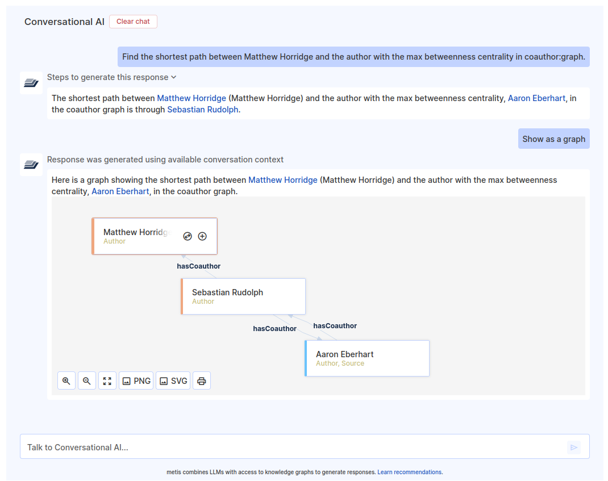Fit the graph to full screen
This screenshot has width=608, height=481.
pyautogui.click(x=107, y=380)
